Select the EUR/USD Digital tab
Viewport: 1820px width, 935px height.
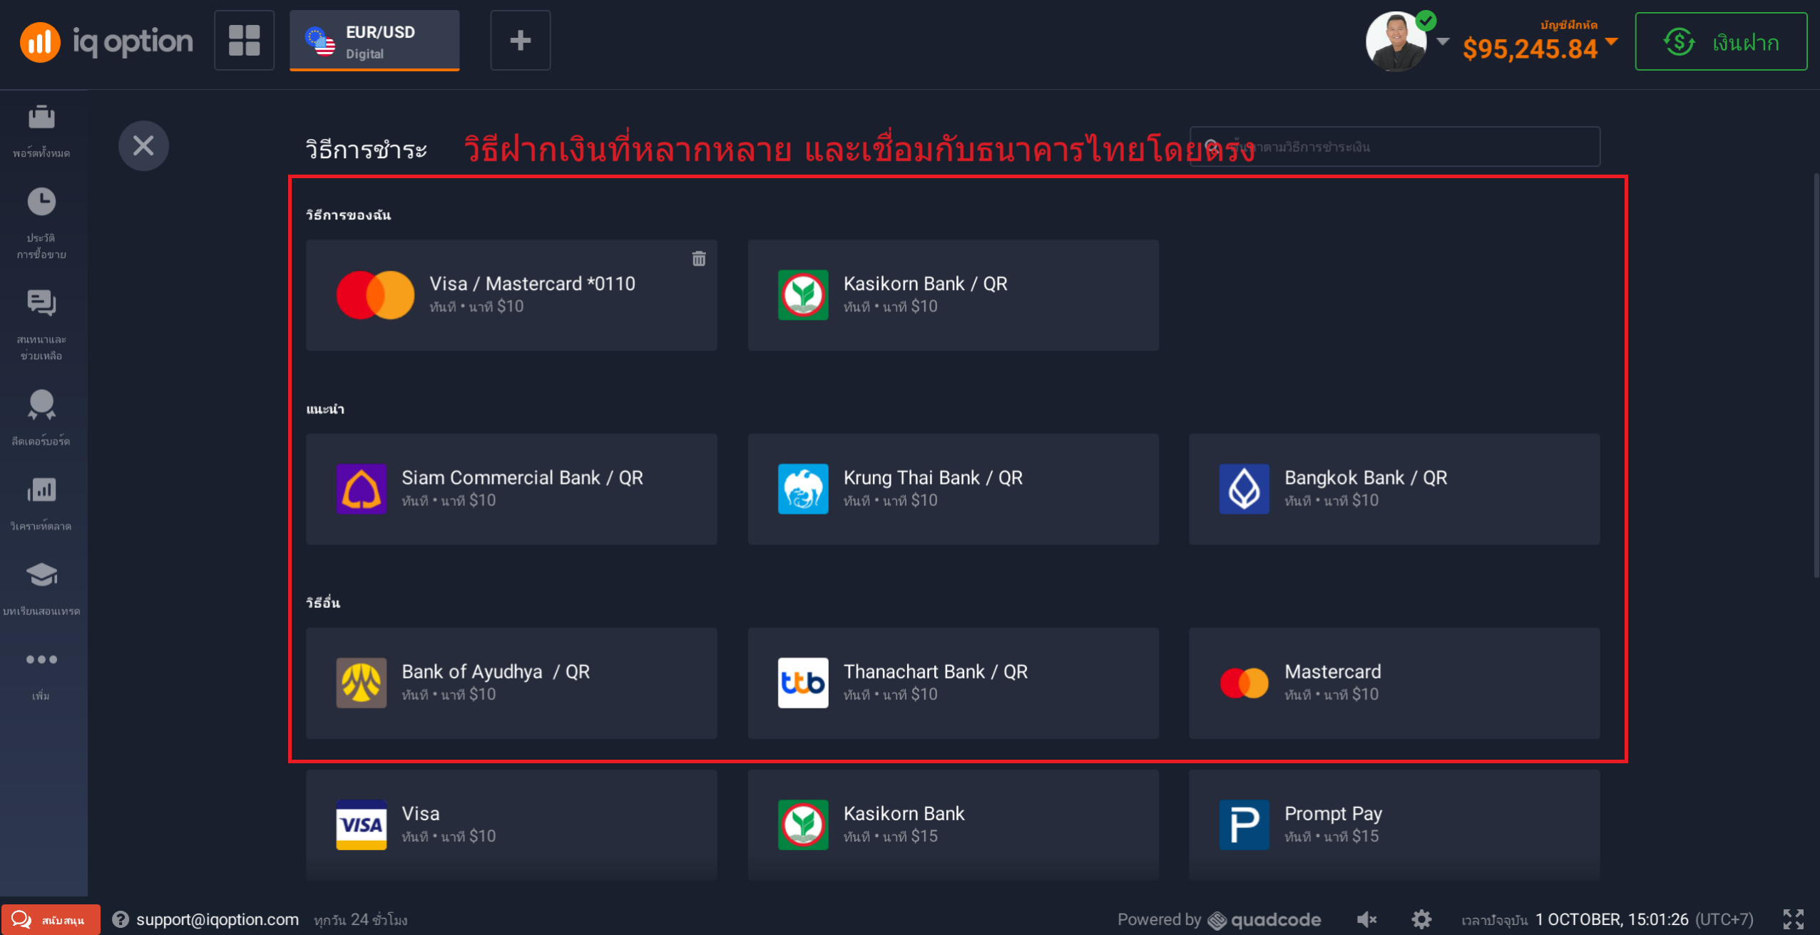374,41
